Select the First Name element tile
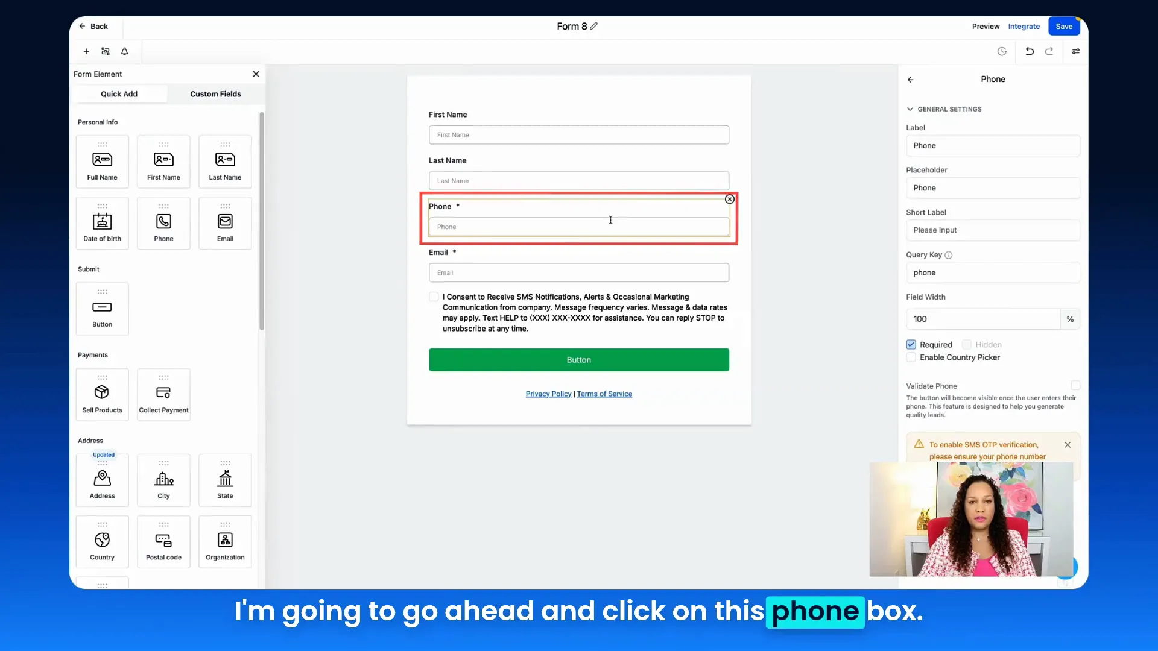1158x651 pixels. coord(163,162)
